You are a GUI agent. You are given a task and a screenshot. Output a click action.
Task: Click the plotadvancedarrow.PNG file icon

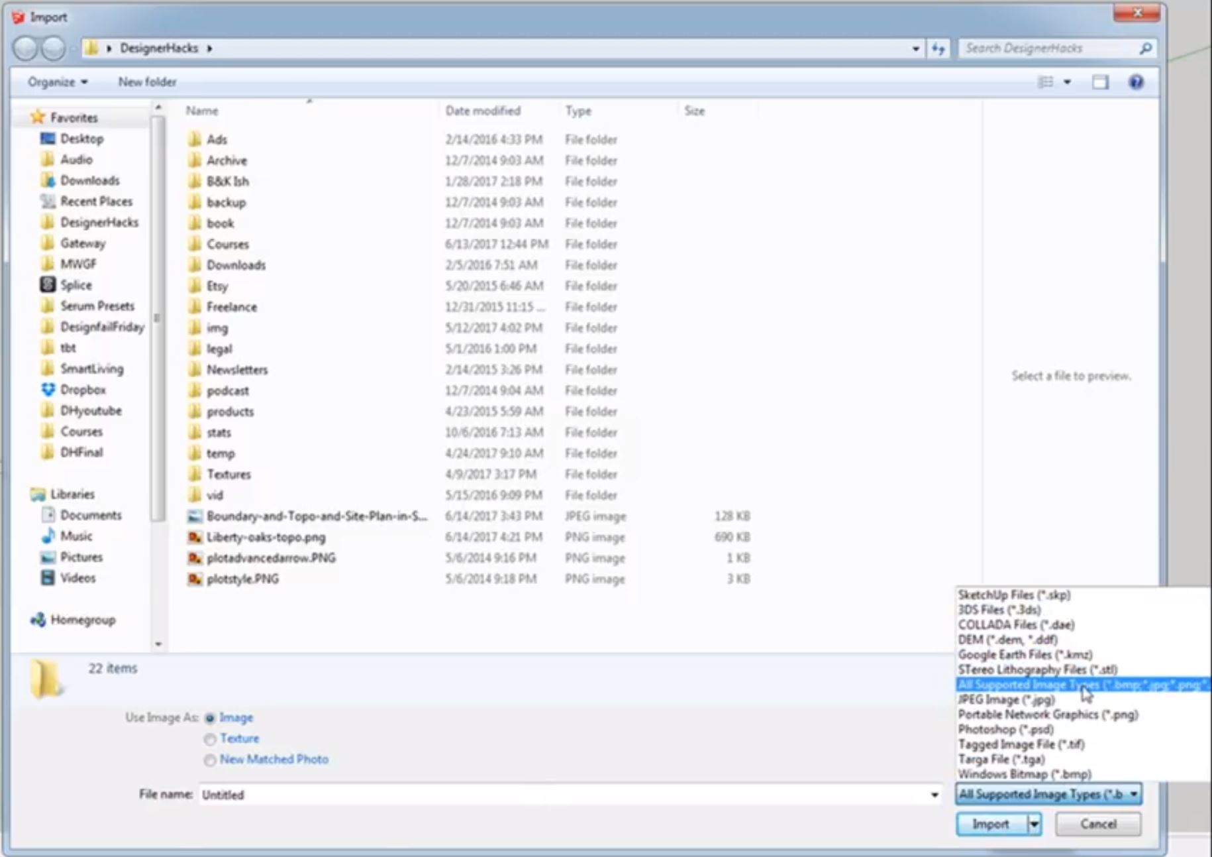195,558
